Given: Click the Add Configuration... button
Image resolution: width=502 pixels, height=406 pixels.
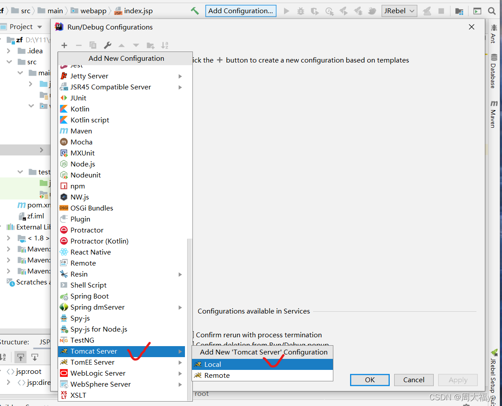Looking at the screenshot, I should 241,11.
